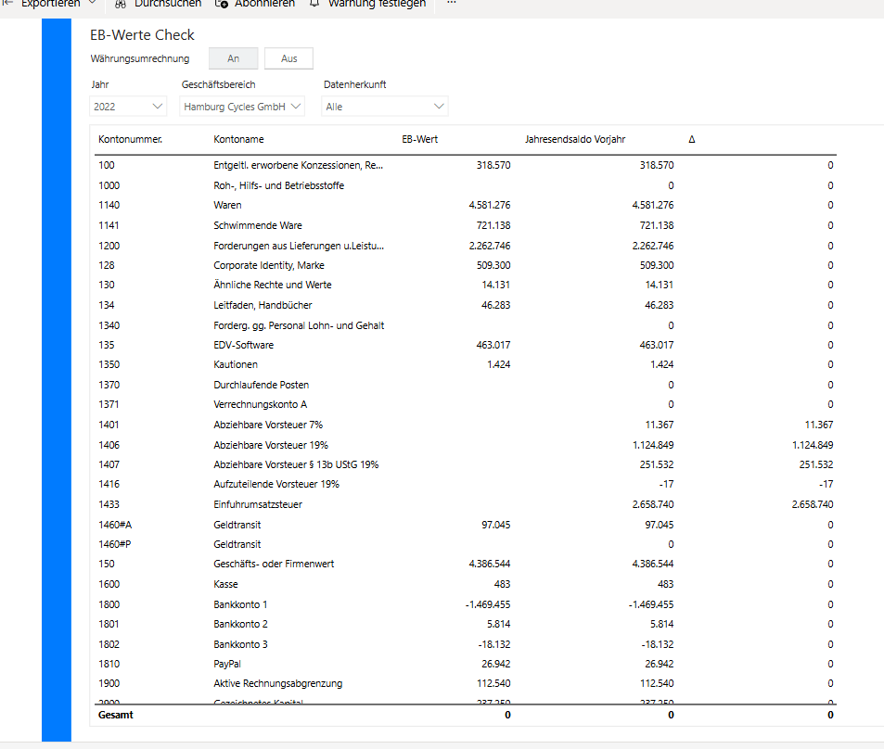This screenshot has width=884, height=749.
Task: Click the binoculars Durchsuchen icon
Action: coord(120,4)
